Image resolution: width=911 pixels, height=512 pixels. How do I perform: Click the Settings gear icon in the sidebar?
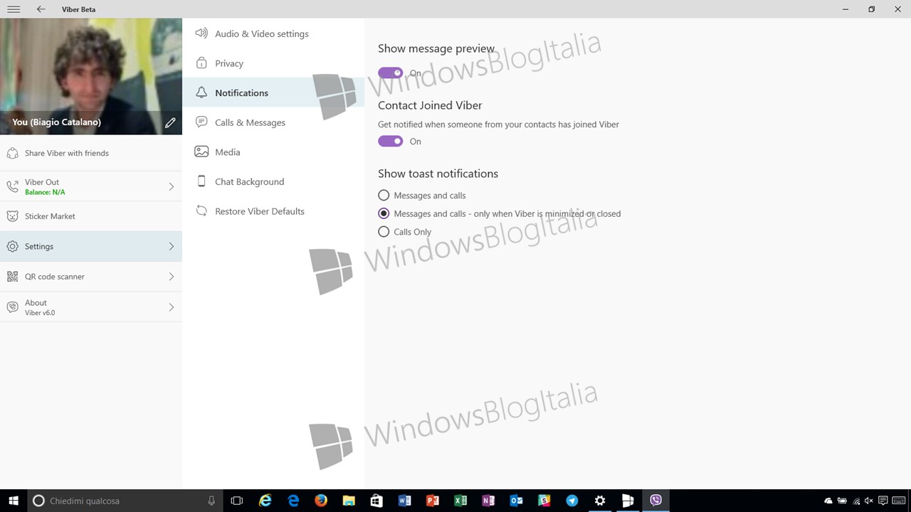point(12,246)
